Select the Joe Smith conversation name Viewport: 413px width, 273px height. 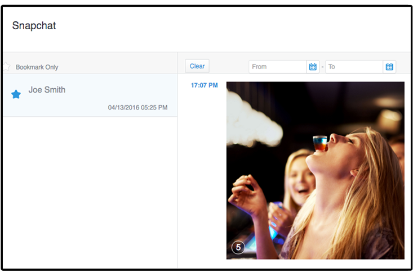pyautogui.click(x=47, y=90)
